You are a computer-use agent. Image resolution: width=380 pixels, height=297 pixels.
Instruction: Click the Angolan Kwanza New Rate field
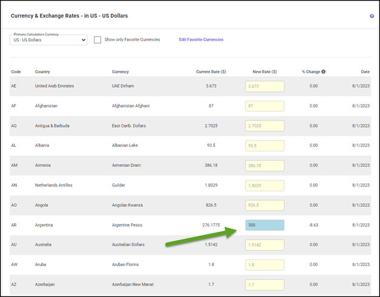pos(265,205)
